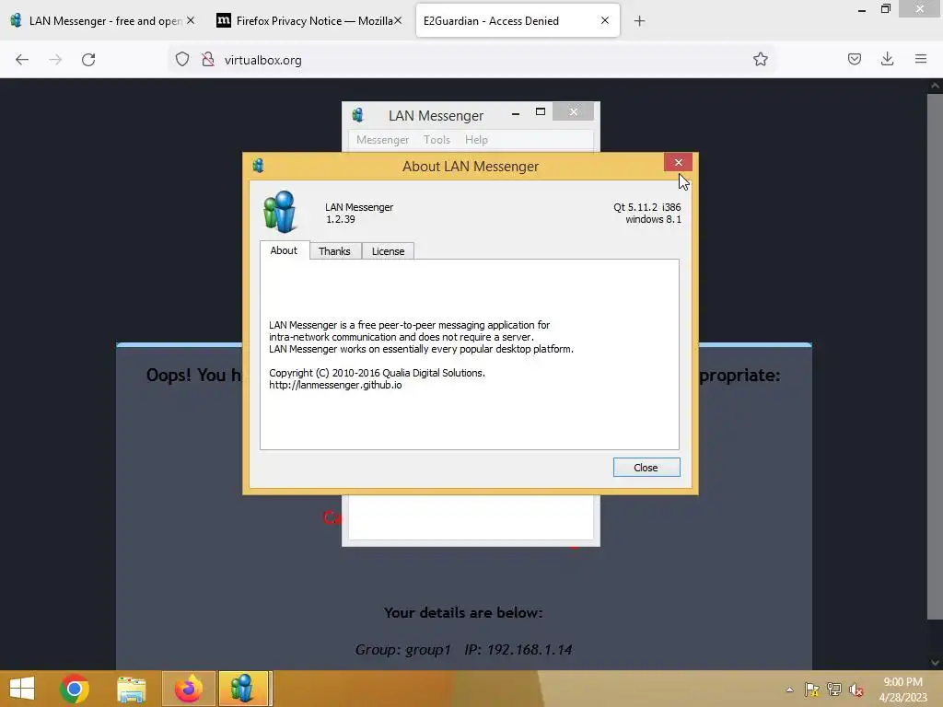
Task: Go forward in Firefox
Action: 55,60
